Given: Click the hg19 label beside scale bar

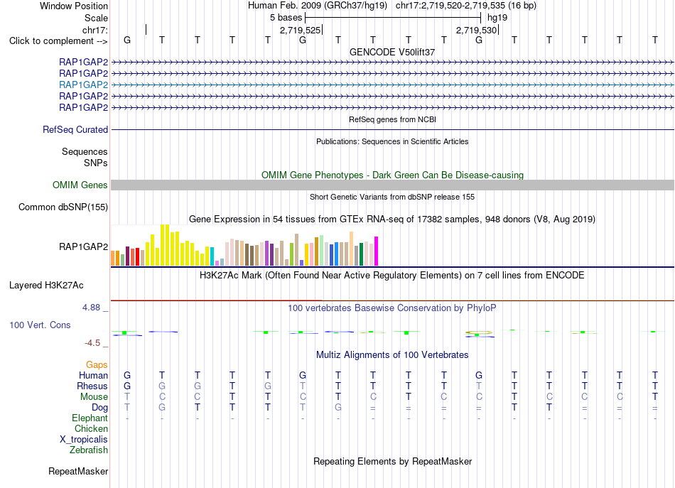Looking at the screenshot, I should pyautogui.click(x=497, y=18).
